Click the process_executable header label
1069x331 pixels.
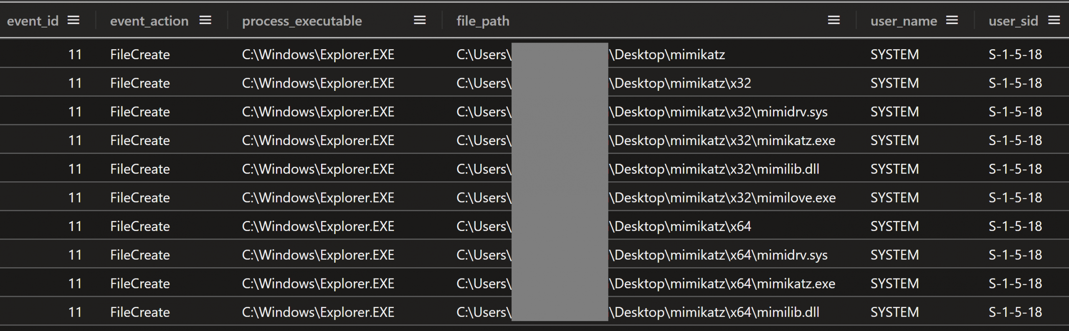[302, 21]
